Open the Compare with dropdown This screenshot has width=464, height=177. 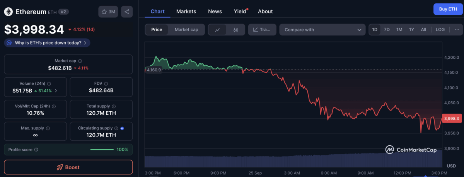(322, 30)
